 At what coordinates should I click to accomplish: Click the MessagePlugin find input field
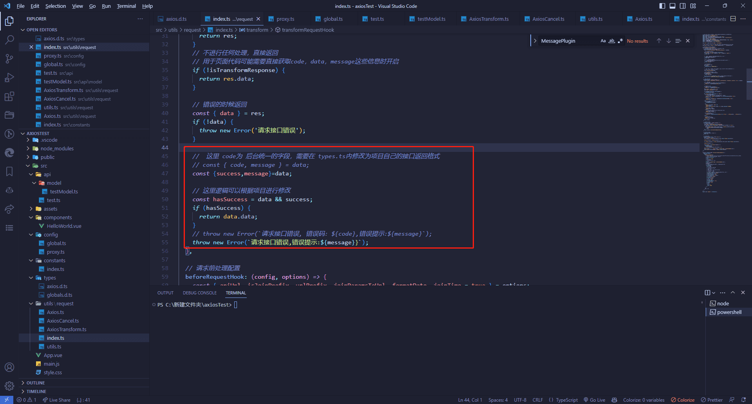(x=569, y=41)
